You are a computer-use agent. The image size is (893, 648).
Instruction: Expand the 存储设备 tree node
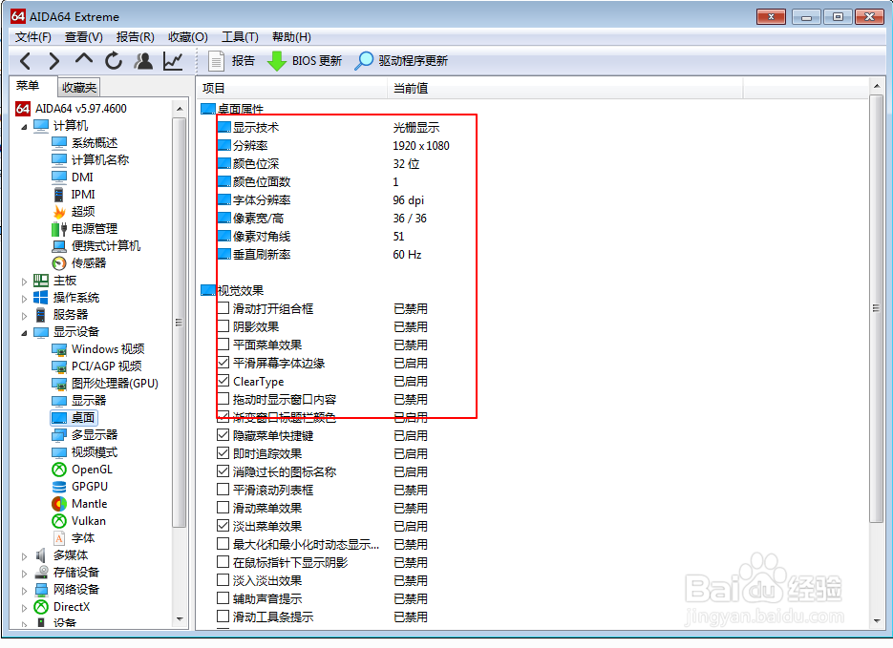pyautogui.click(x=24, y=573)
